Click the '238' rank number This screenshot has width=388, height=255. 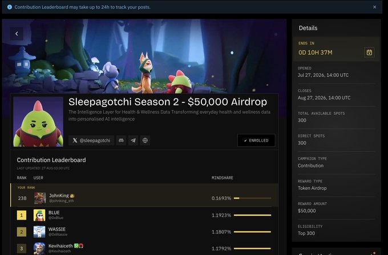pos(22,198)
